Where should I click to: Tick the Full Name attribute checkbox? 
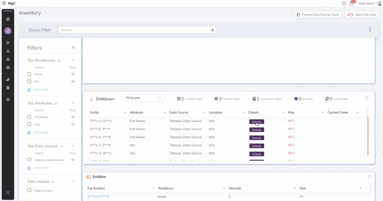click(x=30, y=117)
